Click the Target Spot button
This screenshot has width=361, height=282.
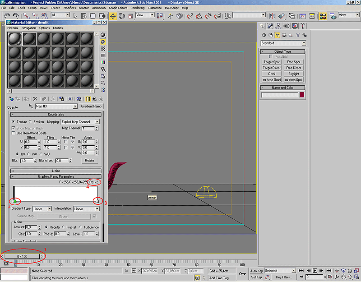pos(272,62)
